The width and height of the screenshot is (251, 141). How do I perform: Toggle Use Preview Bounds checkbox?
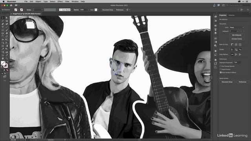220,66
